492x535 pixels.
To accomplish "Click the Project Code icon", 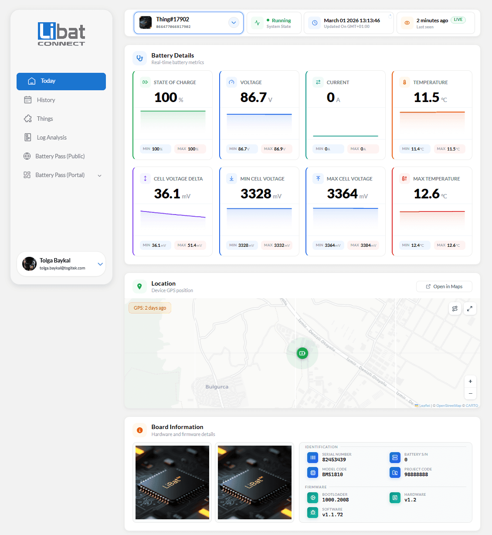I will 395,472.
